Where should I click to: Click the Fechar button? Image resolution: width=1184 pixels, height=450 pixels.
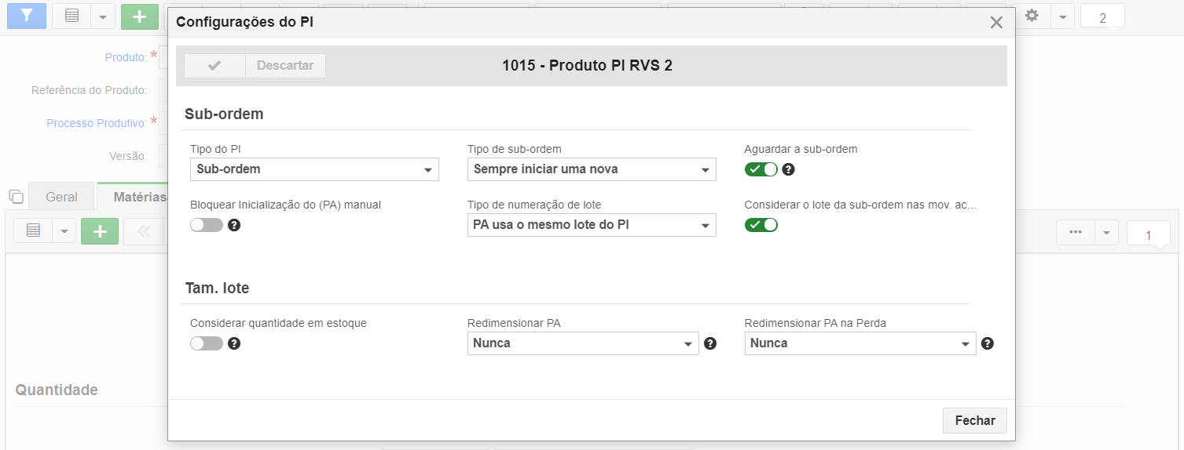[x=975, y=420]
